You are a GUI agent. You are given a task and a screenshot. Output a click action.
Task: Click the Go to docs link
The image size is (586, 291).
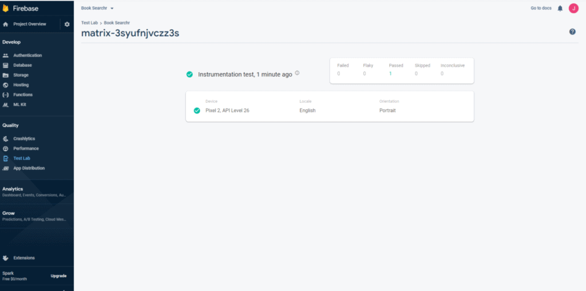coord(541,8)
